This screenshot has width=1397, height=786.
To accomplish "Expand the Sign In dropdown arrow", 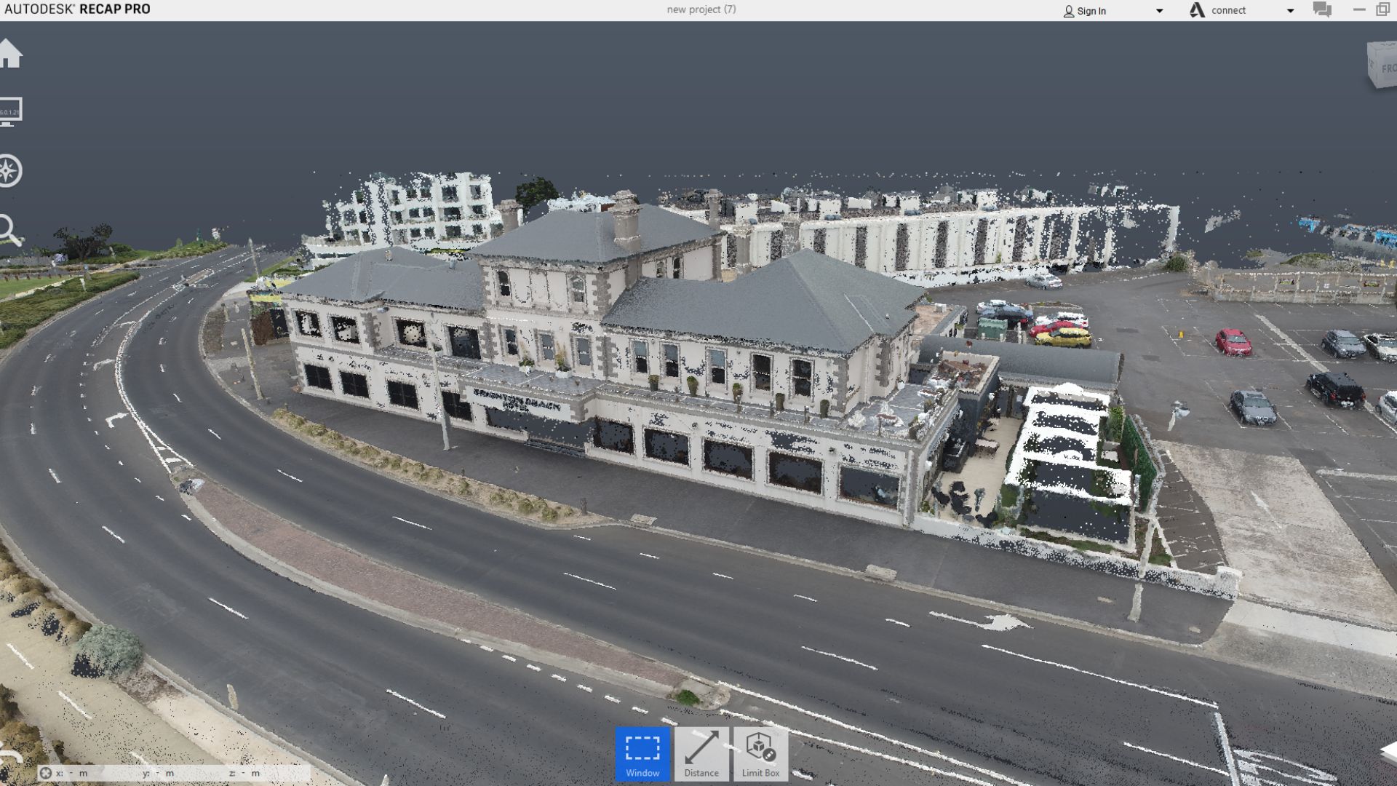I will (x=1158, y=10).
